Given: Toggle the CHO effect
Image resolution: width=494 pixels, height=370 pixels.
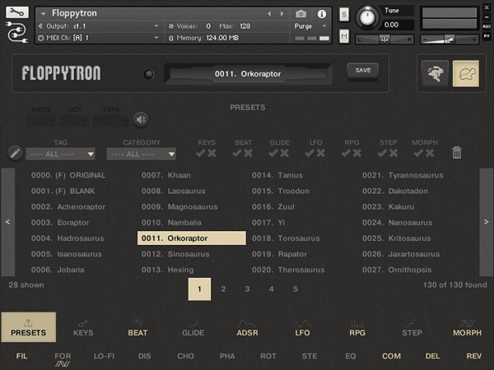Looking at the screenshot, I should [x=185, y=356].
